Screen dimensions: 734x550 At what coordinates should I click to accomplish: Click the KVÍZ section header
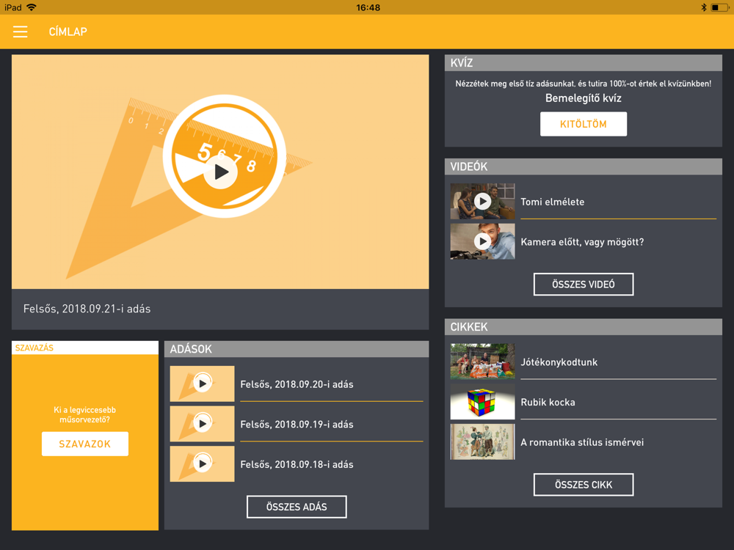584,63
